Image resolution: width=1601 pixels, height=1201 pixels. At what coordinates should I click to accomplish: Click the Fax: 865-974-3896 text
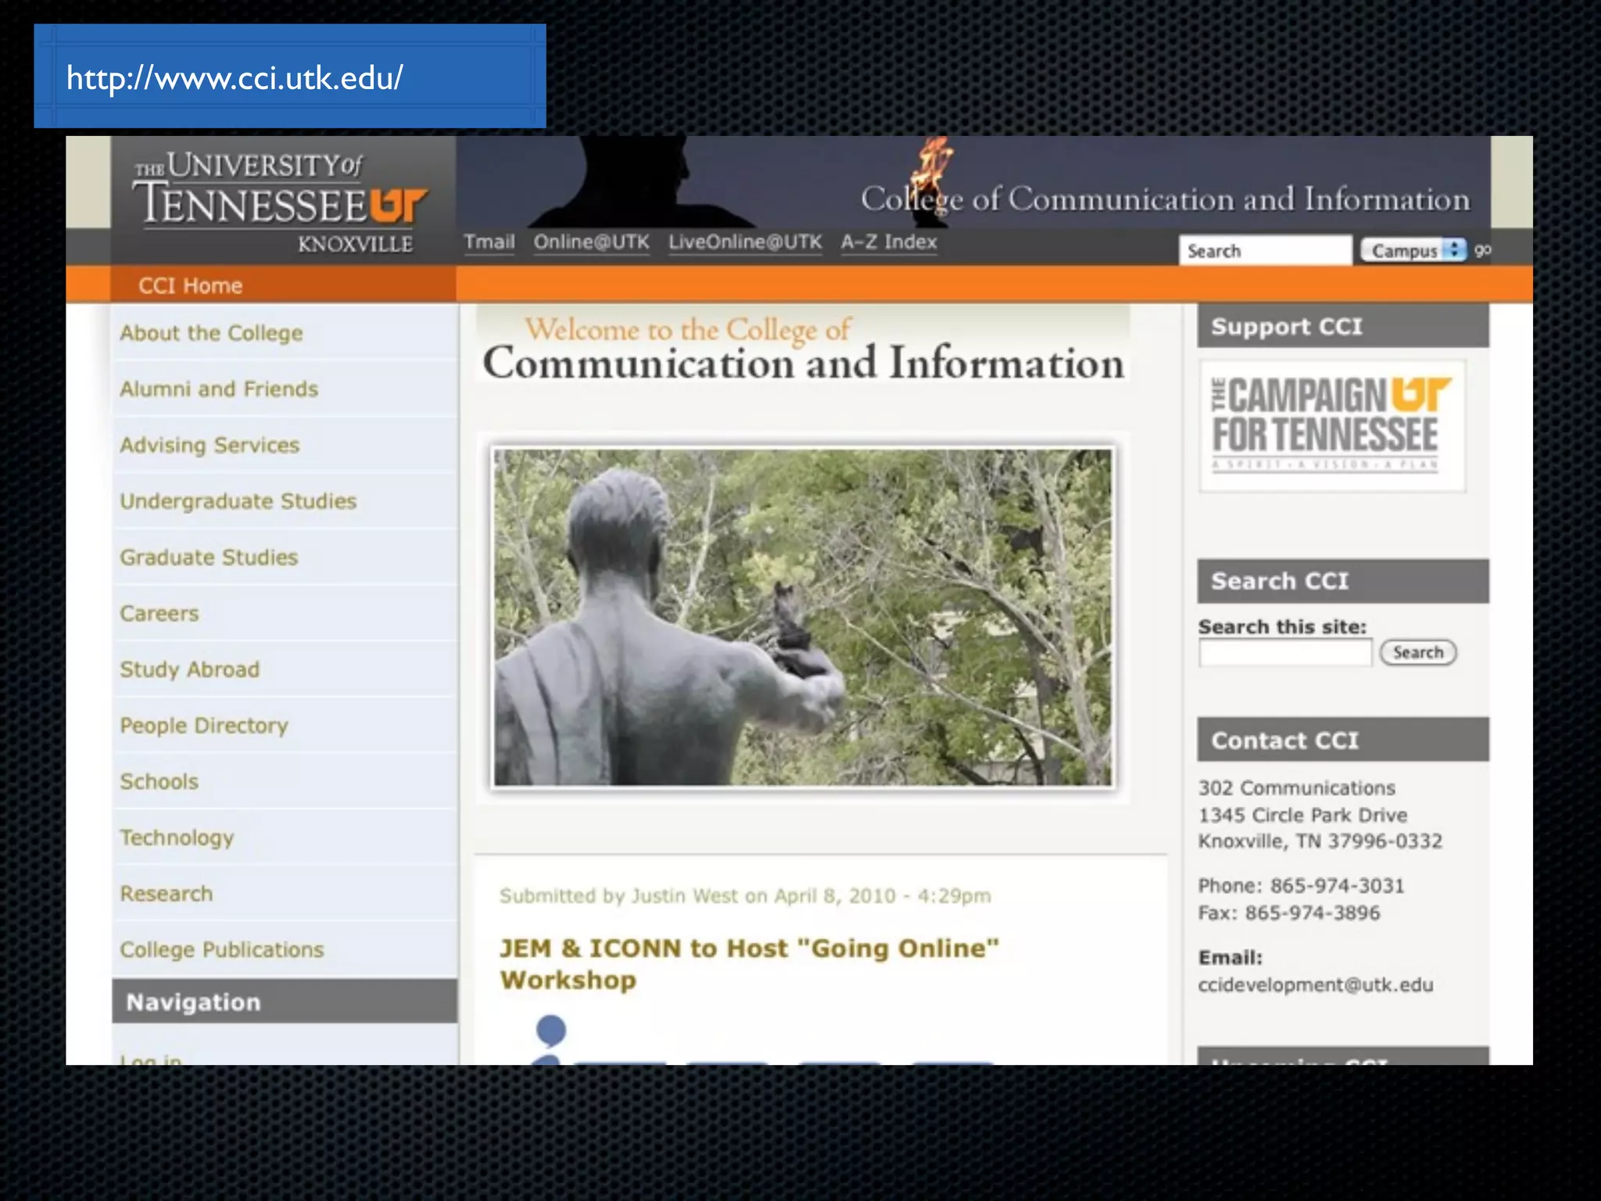click(x=1289, y=913)
